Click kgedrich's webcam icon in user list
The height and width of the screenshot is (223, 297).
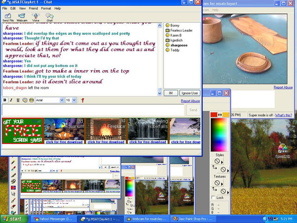click(x=168, y=40)
